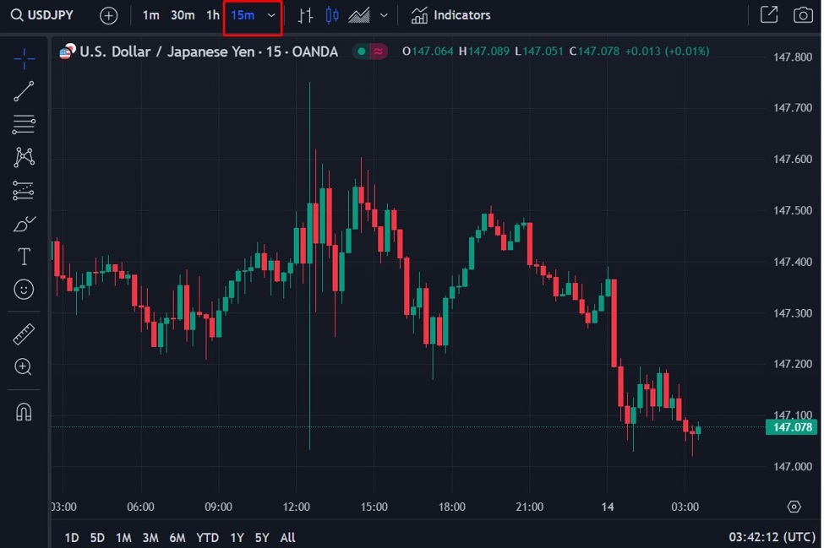
Task: Choose the area chart style icon
Action: click(359, 15)
